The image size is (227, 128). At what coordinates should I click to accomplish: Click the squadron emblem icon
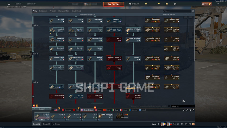[x=174, y=124]
